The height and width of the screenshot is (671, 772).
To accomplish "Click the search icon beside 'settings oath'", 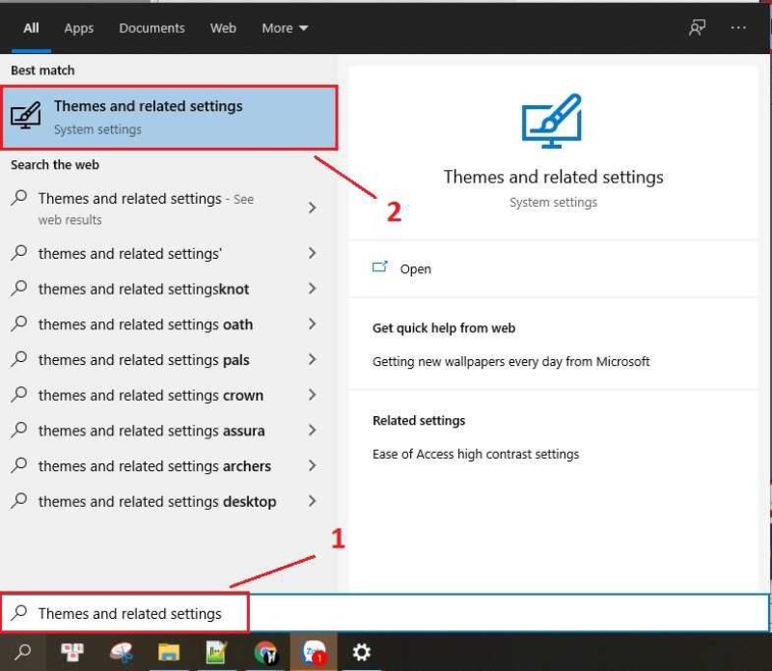I will point(18,323).
